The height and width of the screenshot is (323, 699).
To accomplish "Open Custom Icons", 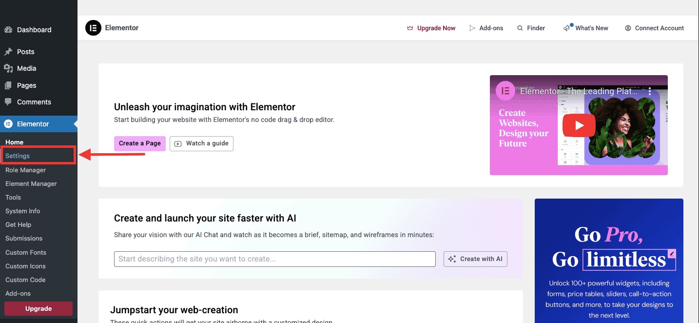I will (x=25, y=266).
